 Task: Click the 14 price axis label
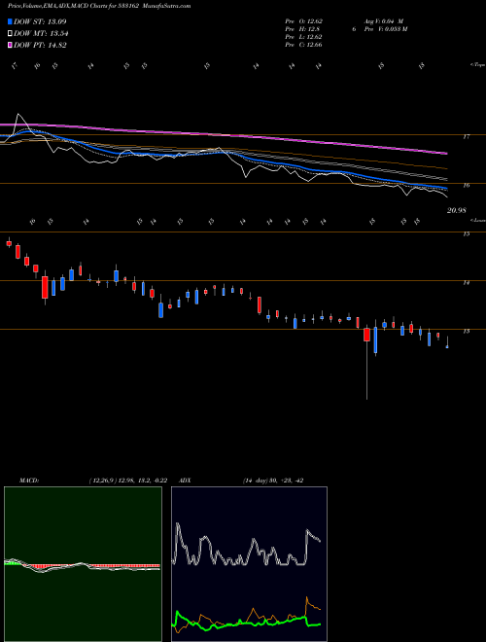466,282
